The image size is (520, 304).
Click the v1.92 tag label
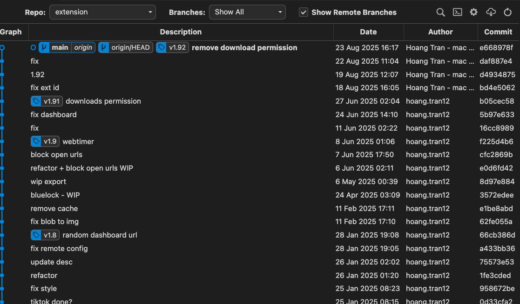[x=172, y=47]
